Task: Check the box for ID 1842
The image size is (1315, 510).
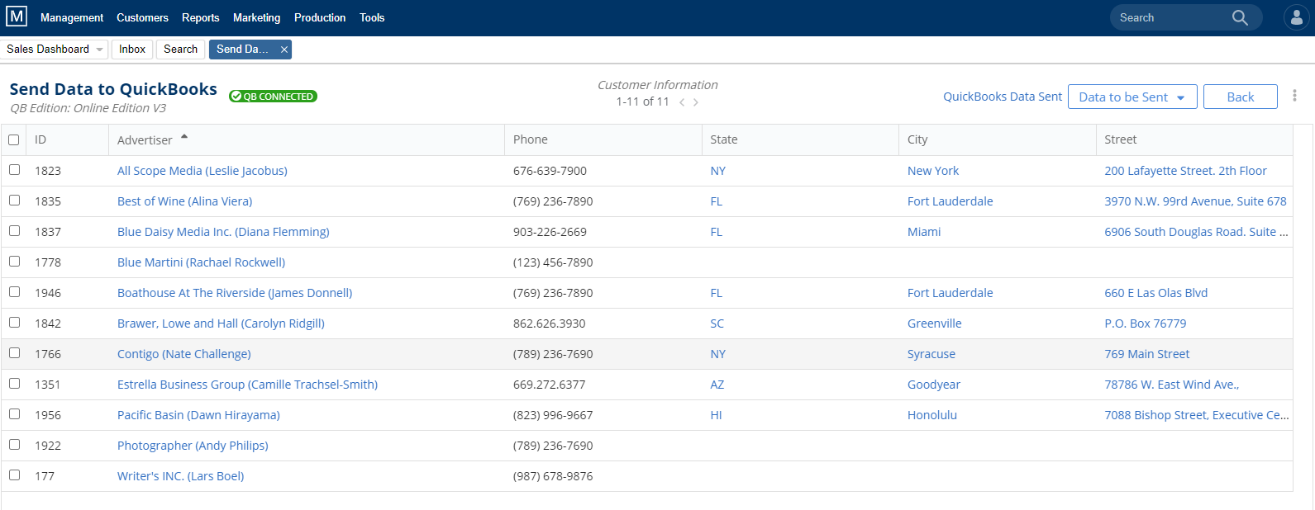Action: coord(14,322)
